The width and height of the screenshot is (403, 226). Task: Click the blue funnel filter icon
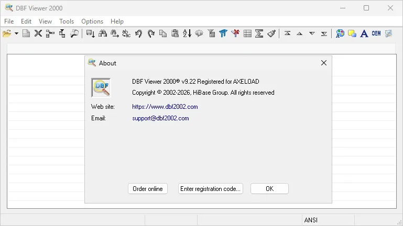[x=223, y=33]
